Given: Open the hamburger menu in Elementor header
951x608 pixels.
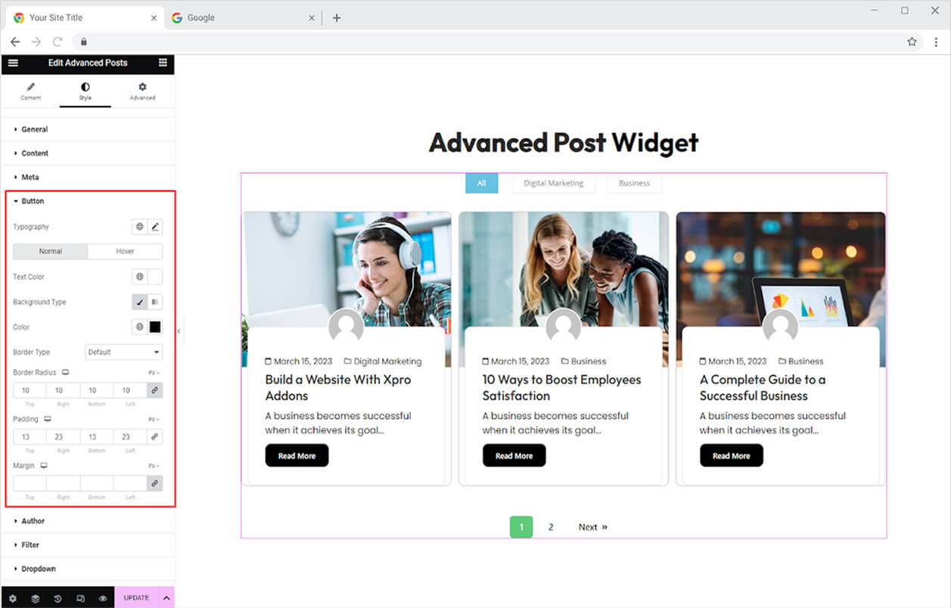Looking at the screenshot, I should (x=13, y=63).
